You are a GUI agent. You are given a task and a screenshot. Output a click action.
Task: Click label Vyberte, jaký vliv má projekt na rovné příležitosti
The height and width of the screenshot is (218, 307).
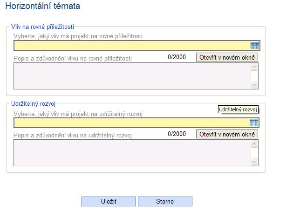tap(78, 36)
